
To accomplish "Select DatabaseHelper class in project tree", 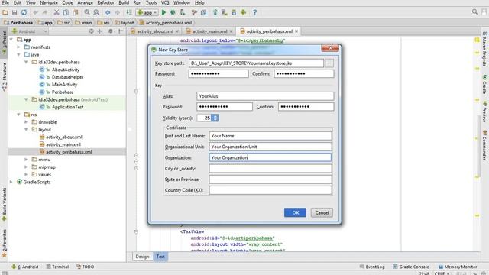I will [67, 77].
